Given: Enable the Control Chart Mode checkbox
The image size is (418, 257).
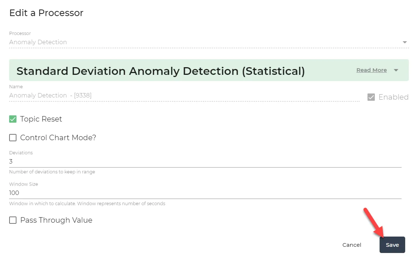Looking at the screenshot, I should point(13,137).
